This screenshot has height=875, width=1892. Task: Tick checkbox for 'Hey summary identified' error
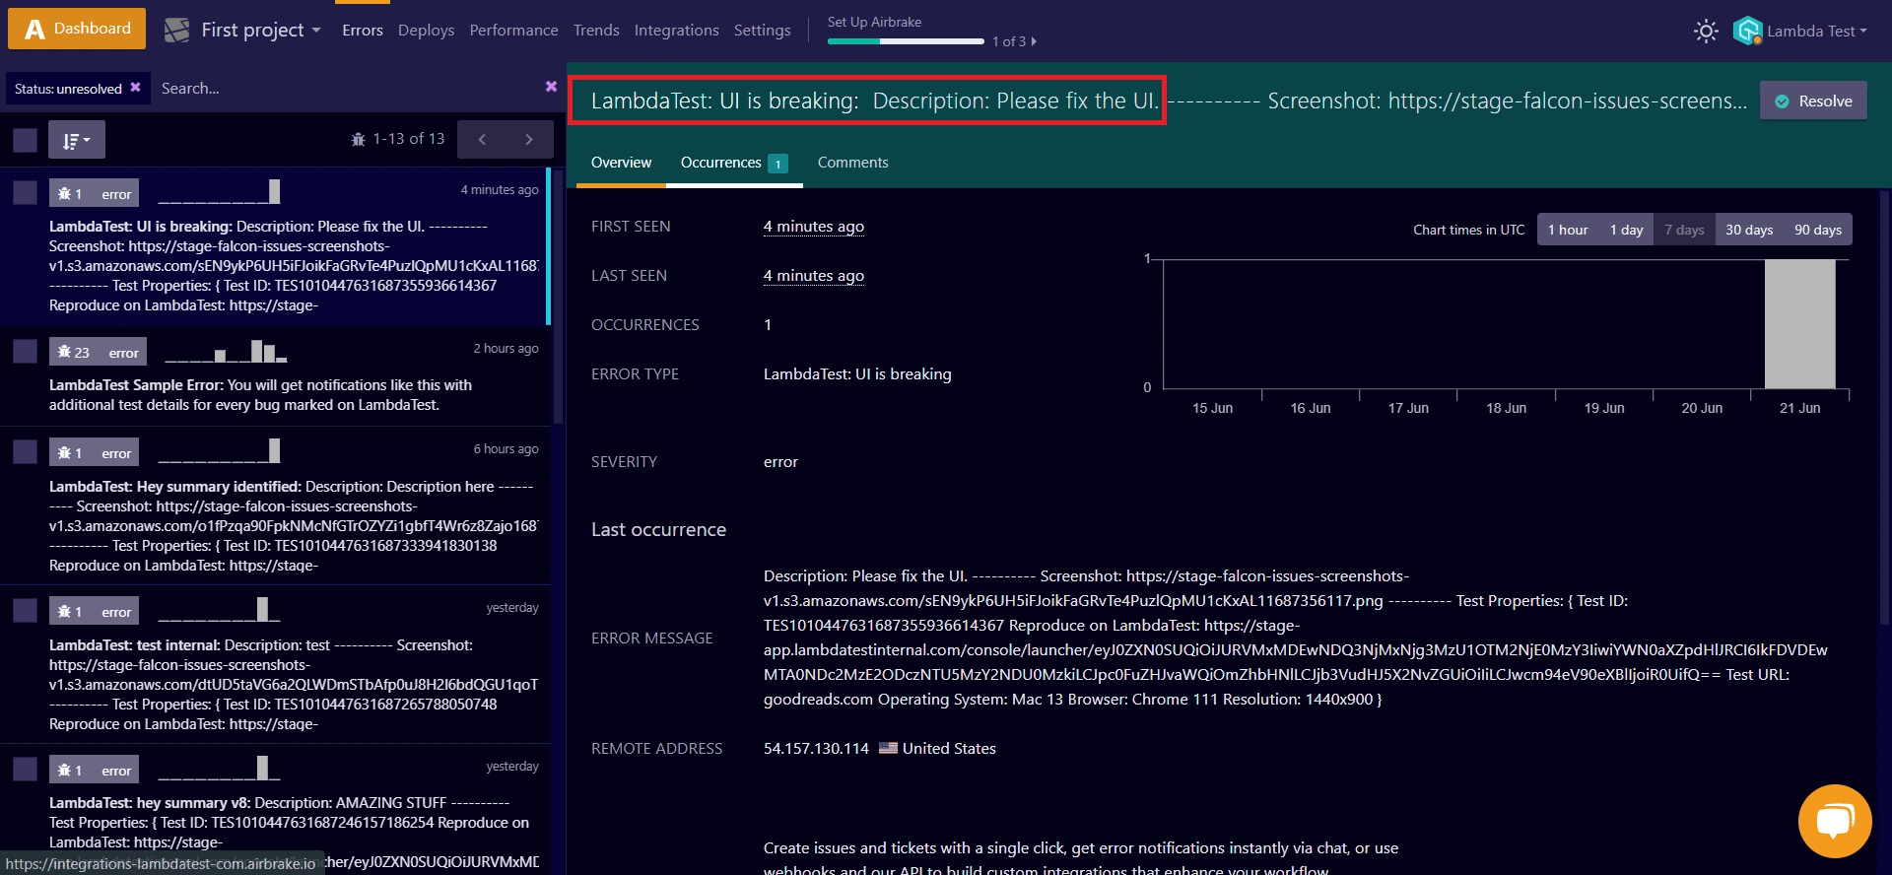26,452
